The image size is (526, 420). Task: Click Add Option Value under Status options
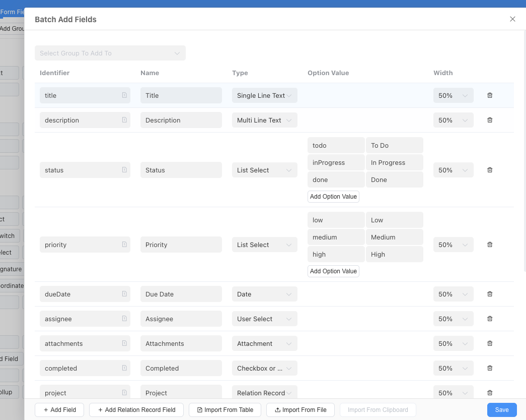(x=333, y=197)
